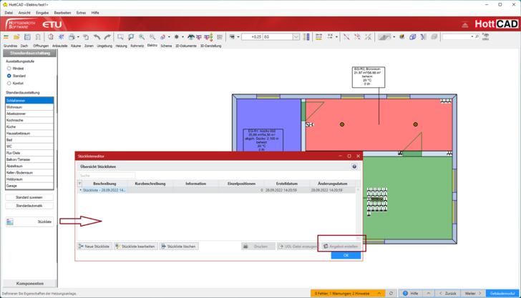Click the zoom out magnifier icon
Screen dimensions: 521x298
152,36
